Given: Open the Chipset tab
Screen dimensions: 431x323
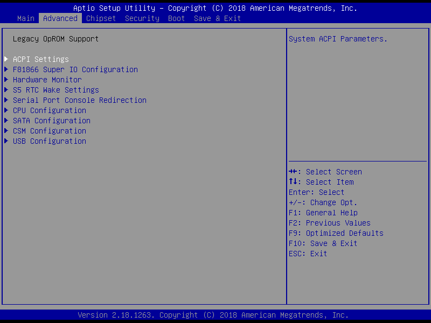Looking at the screenshot, I should (101, 18).
